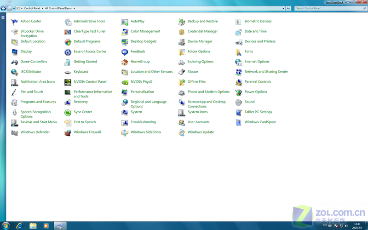Open Default Programs link
Viewport: 368px width, 230px height.
tap(87, 41)
